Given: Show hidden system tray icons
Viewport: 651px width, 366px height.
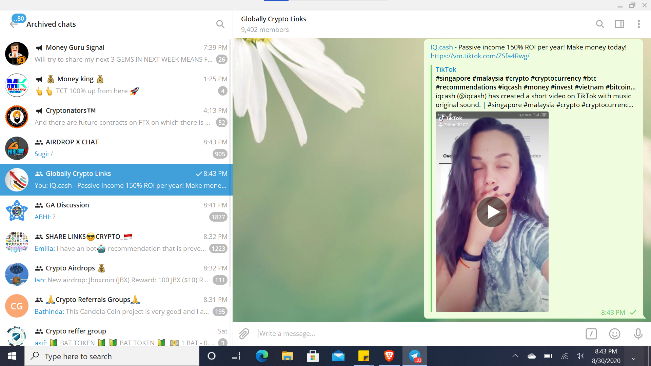Looking at the screenshot, I should [515, 356].
